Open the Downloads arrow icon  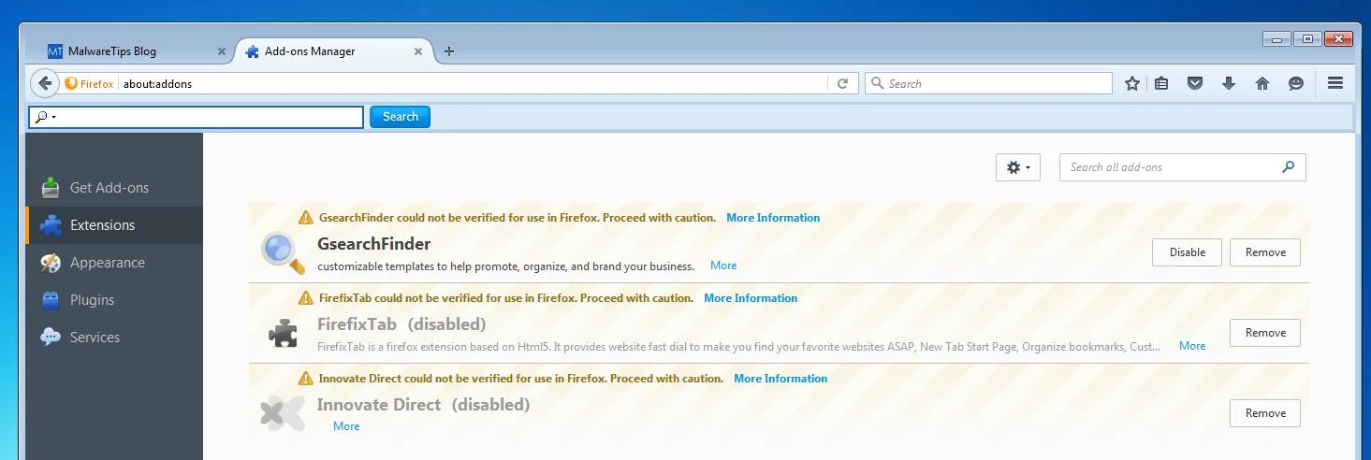(1229, 83)
